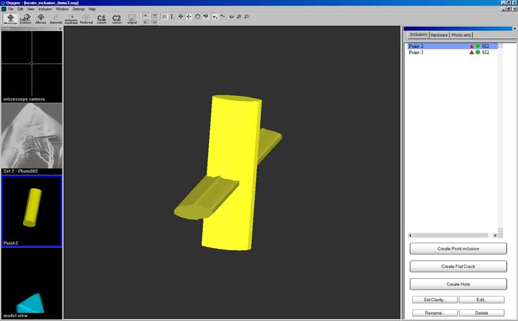Select the Microscope mode toolbar icon
518x321 pixels.
coord(11,19)
